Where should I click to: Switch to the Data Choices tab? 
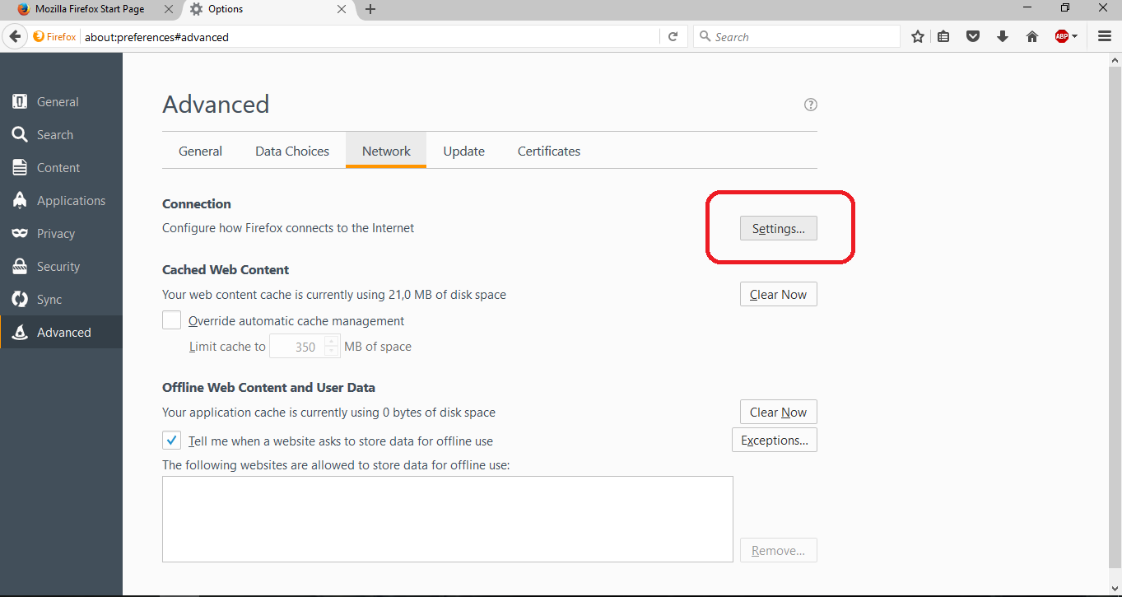[x=292, y=152]
